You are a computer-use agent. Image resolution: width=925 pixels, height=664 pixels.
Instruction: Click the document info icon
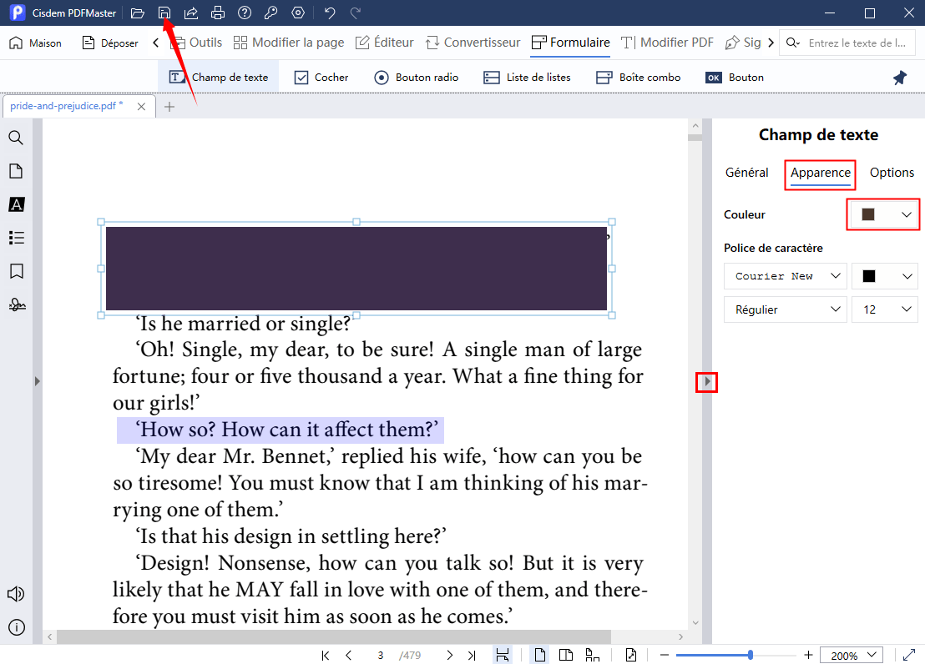click(x=17, y=627)
